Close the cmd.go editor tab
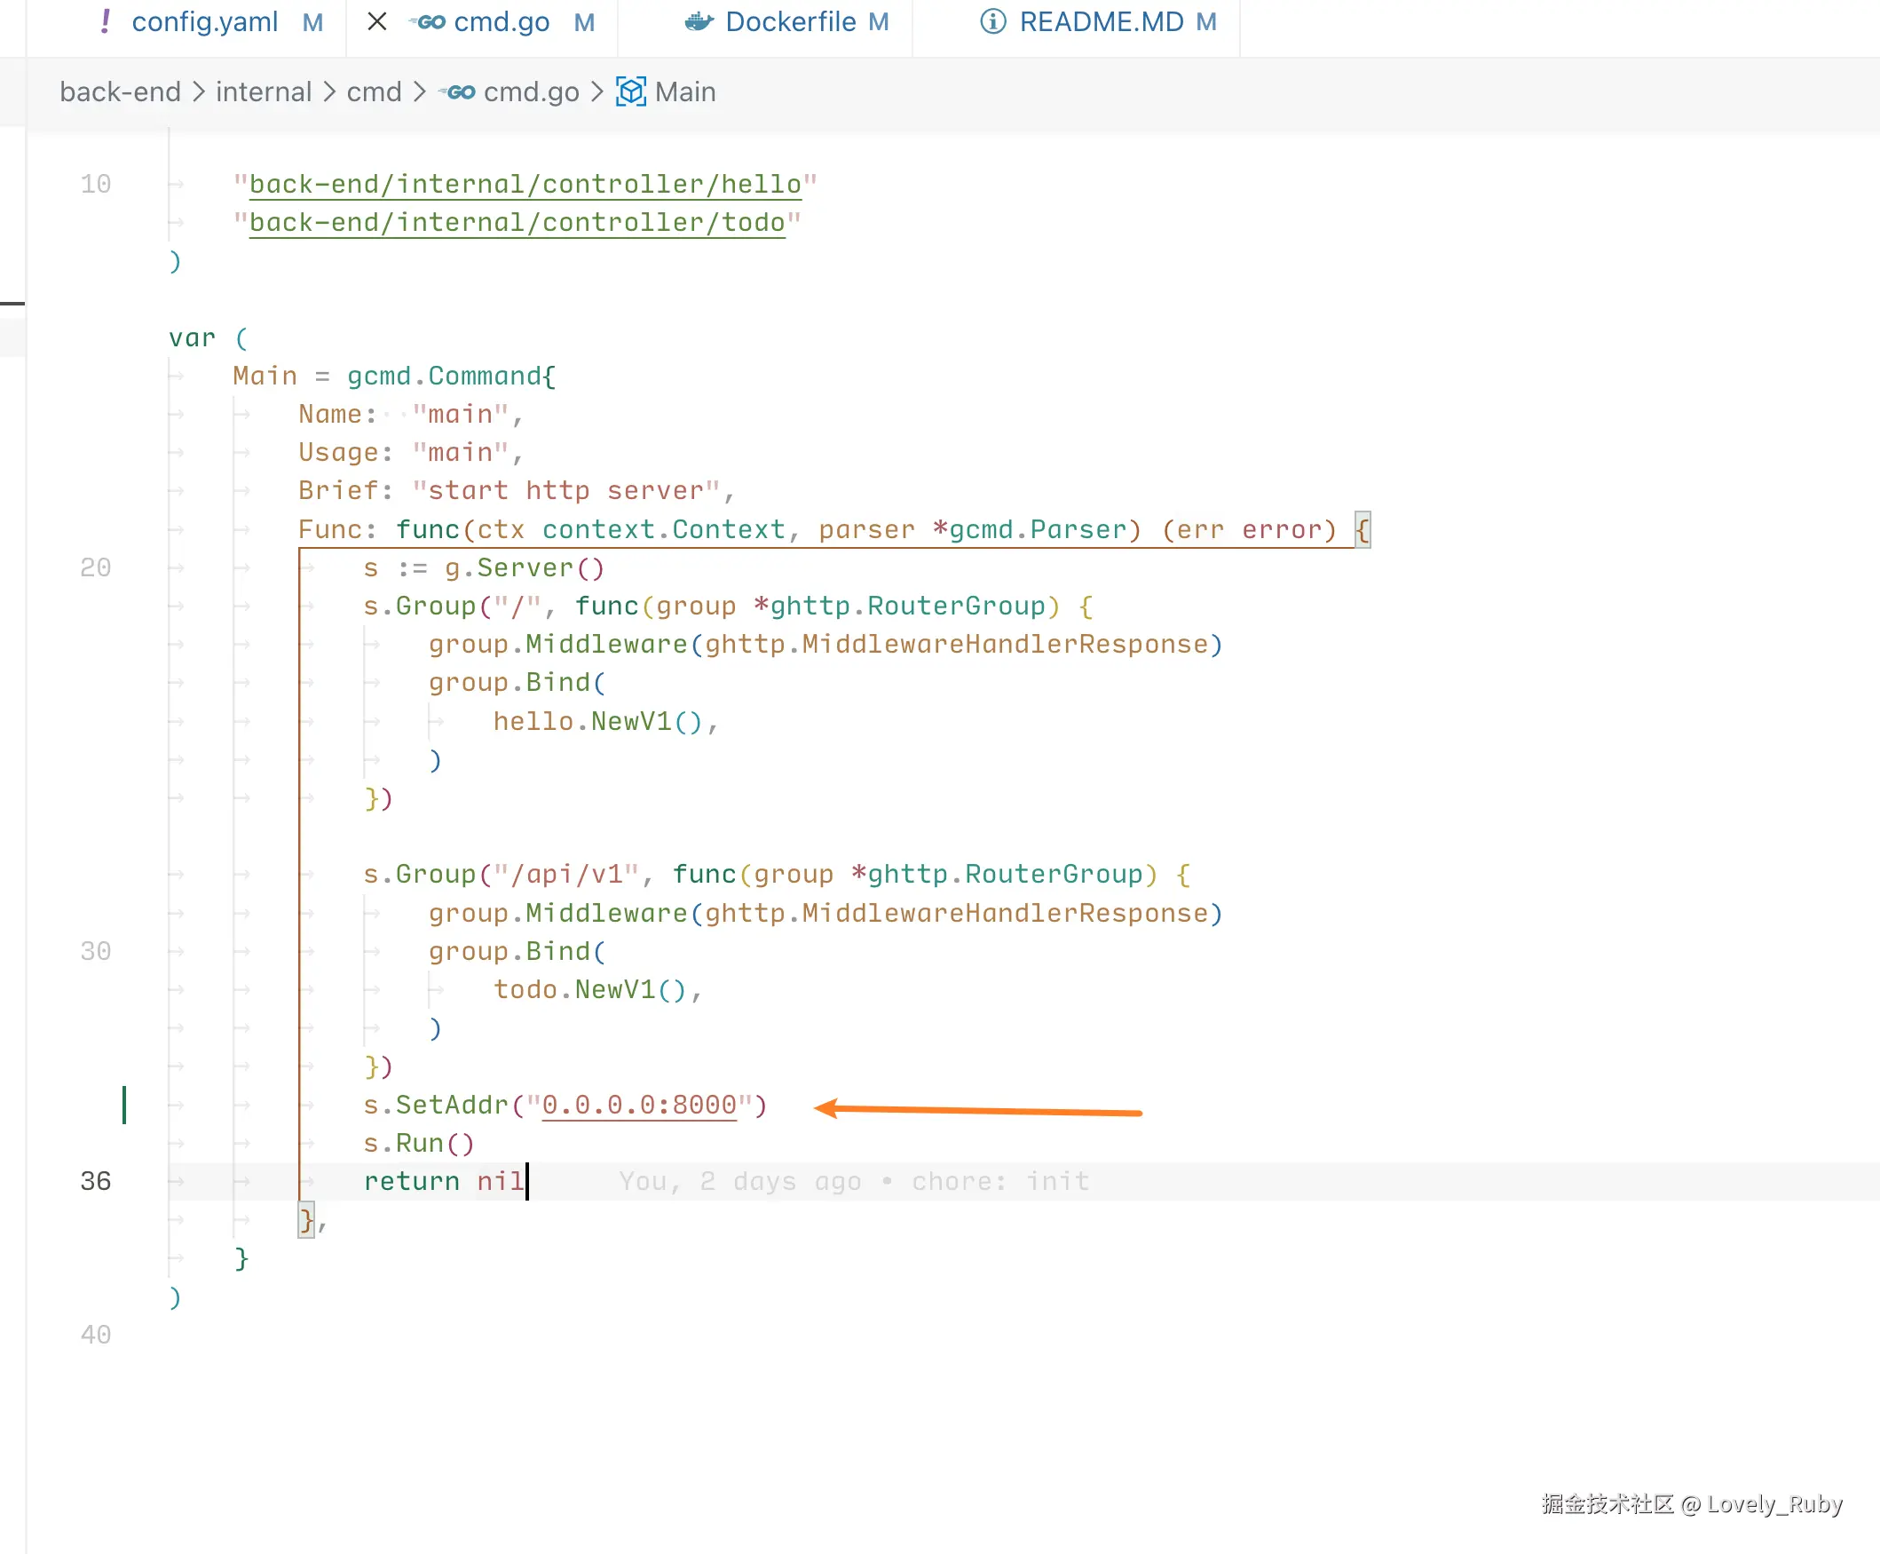 pos(376,21)
